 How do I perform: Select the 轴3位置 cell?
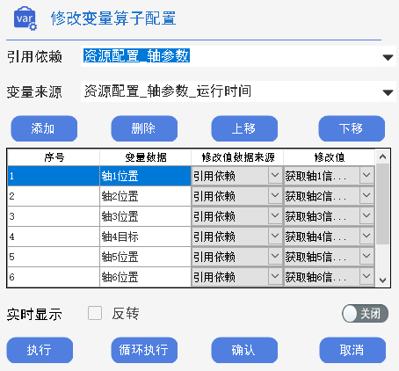(x=145, y=216)
